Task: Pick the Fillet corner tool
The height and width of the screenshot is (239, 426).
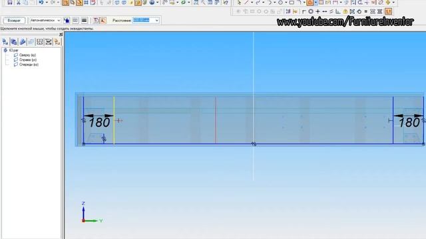Action: coord(299,3)
